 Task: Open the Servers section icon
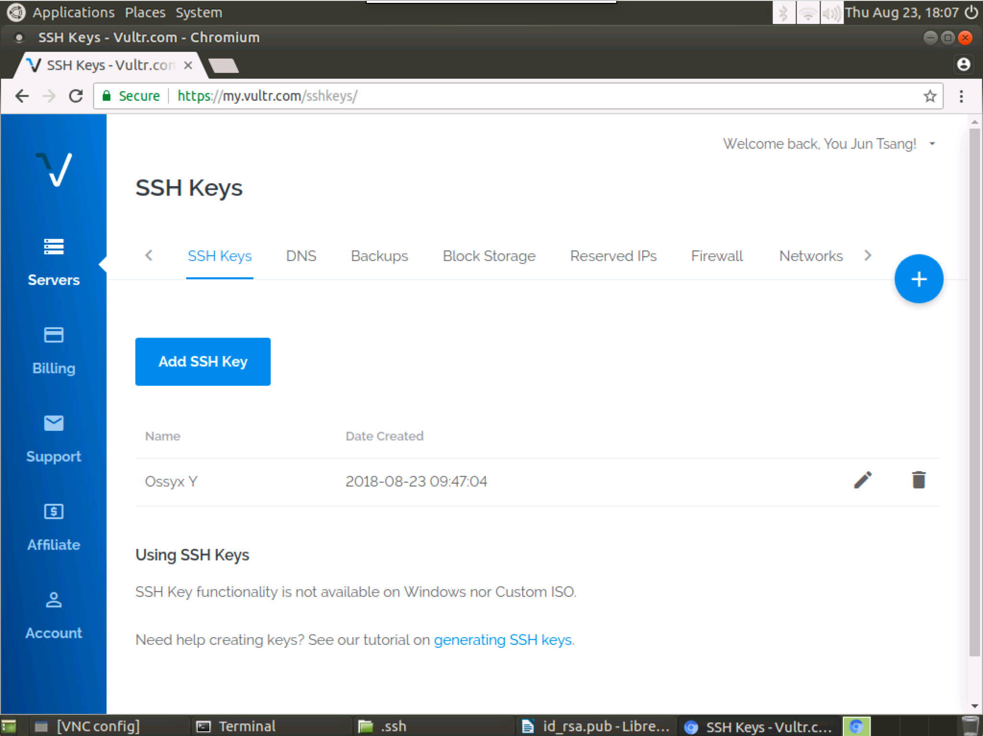(x=54, y=246)
